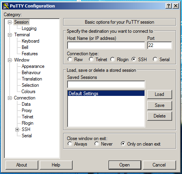The image size is (182, 174).
Task: Open the Rlogin category in the tree
Action: click(x=28, y=123)
